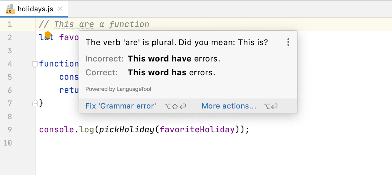392x175 pixels.
Task: Click the fold end marker at line 7
Action: [35, 103]
